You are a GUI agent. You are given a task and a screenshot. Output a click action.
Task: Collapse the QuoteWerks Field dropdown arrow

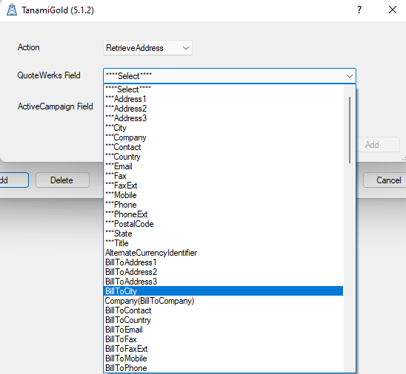point(350,76)
